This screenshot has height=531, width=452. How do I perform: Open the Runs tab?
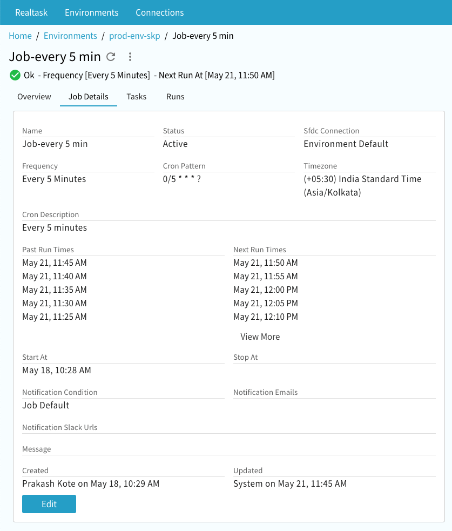click(176, 97)
